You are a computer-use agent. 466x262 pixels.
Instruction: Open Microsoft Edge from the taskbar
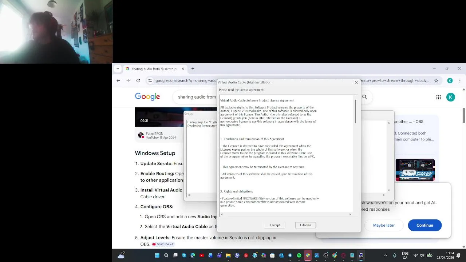[x=193, y=255]
